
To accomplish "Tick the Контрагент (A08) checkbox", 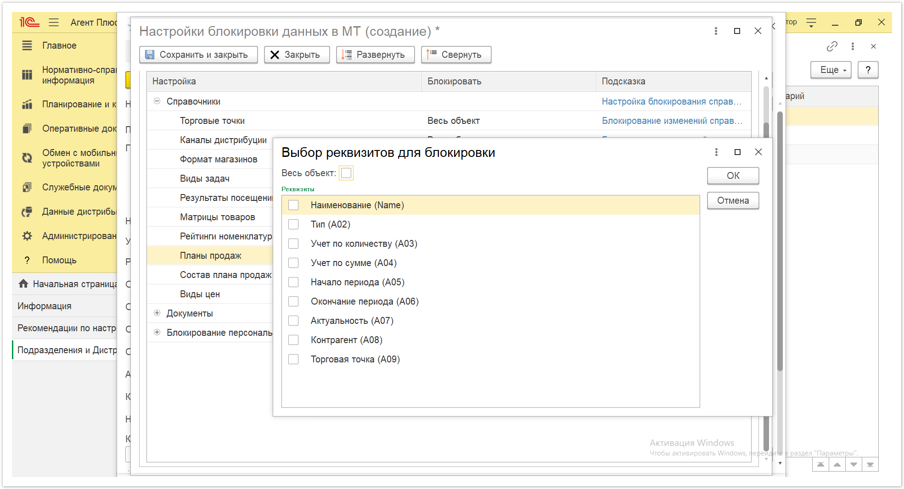I will tap(293, 340).
